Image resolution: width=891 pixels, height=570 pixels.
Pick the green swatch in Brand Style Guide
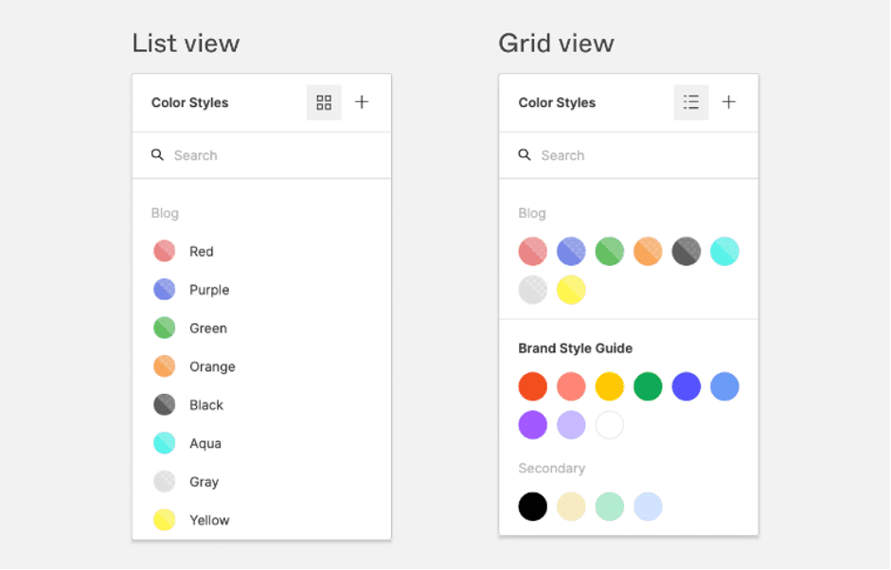coord(648,386)
